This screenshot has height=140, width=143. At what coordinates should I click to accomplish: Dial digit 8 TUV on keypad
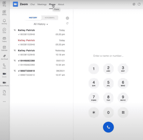(108, 98)
